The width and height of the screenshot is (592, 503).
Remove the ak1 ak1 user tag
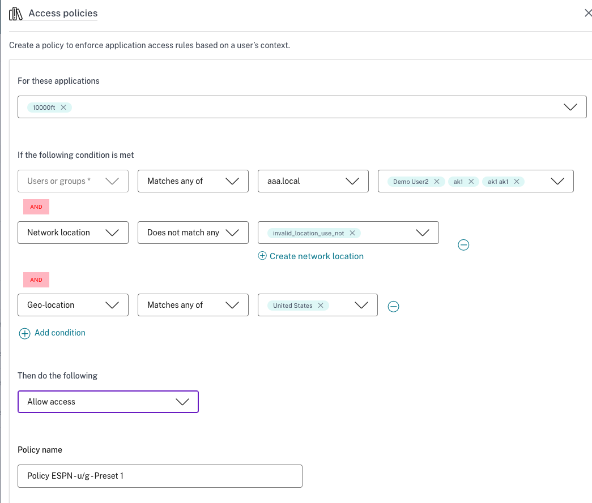click(x=516, y=182)
